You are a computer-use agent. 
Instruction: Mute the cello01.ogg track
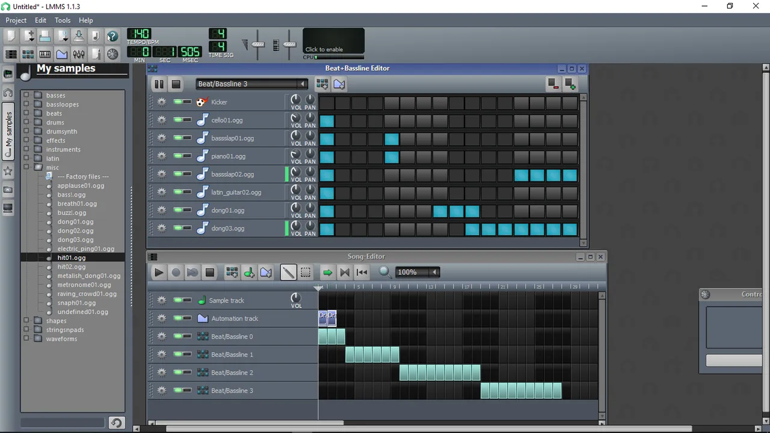click(x=178, y=120)
